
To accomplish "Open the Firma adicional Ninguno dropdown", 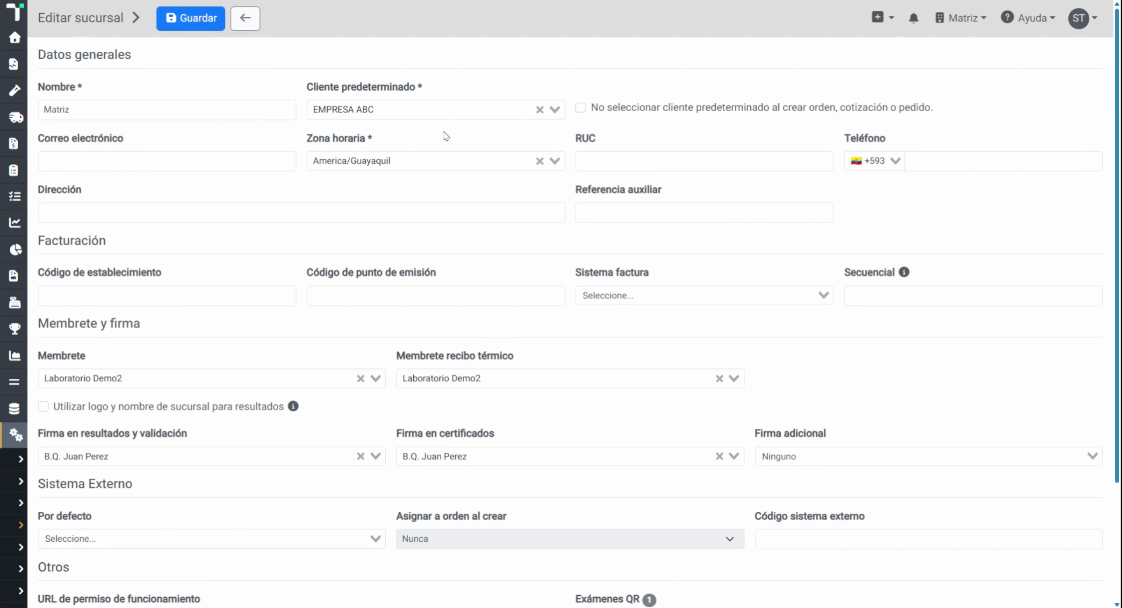I will coord(928,456).
